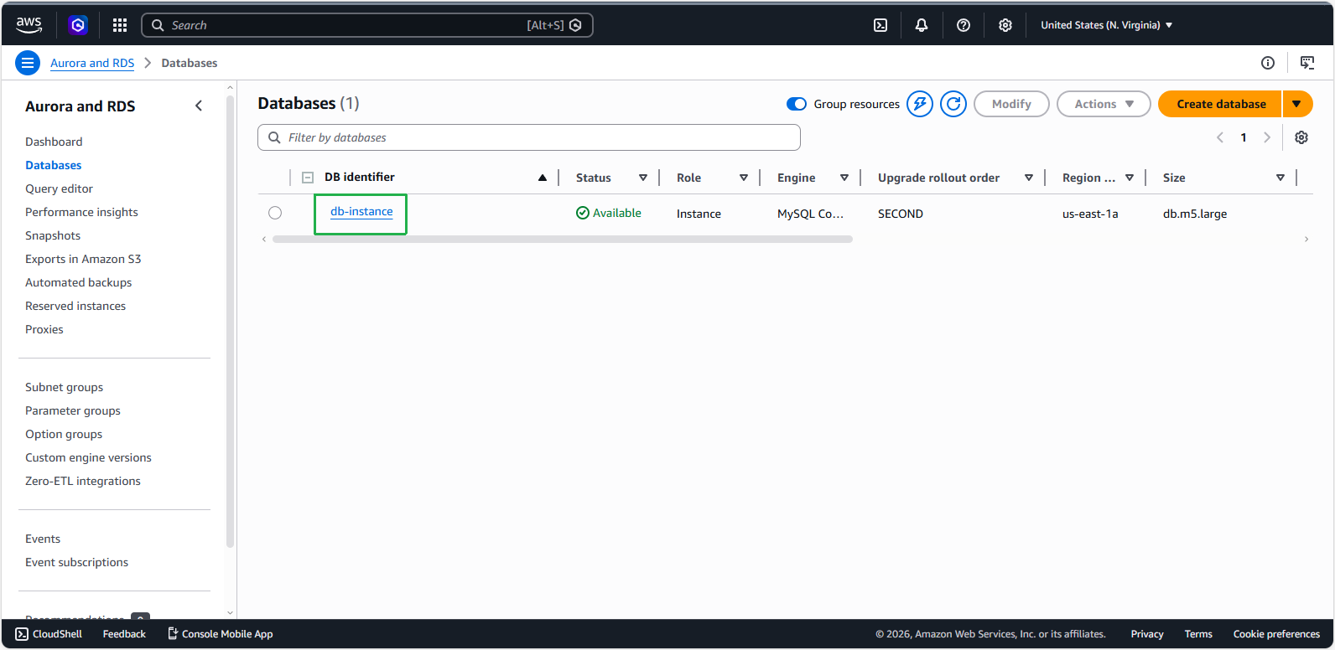Open the United States (N. Virginia) region dropdown
The height and width of the screenshot is (650, 1335).
tap(1106, 25)
